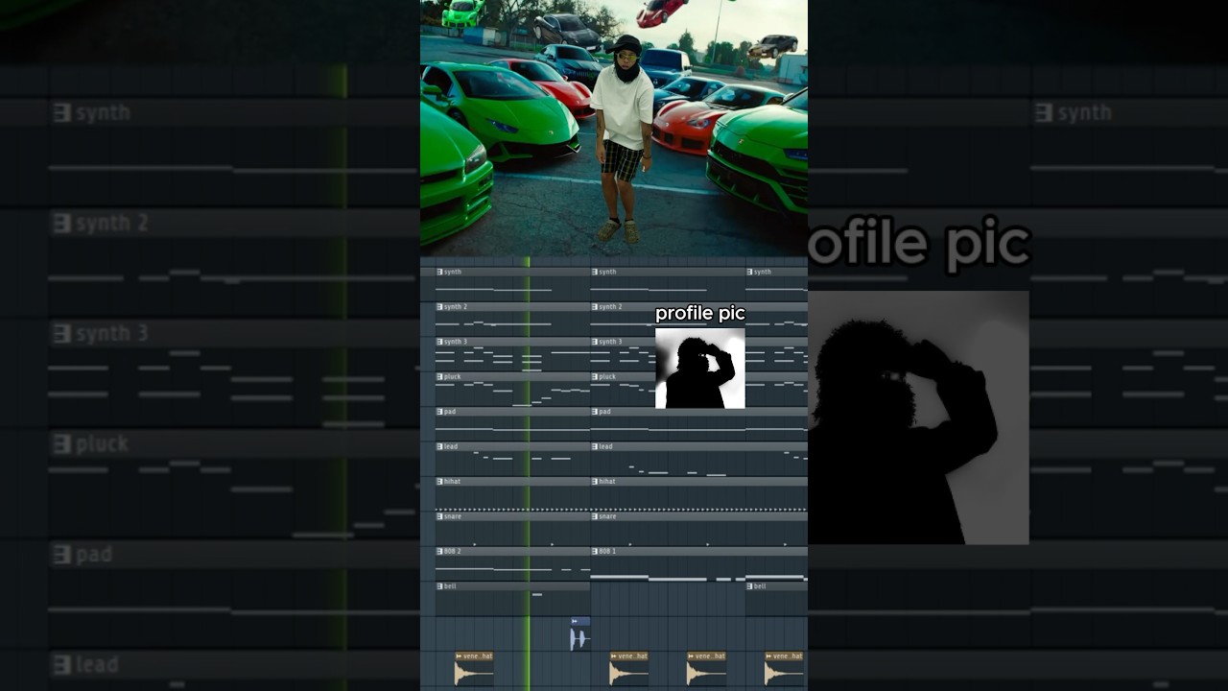The height and width of the screenshot is (691, 1228).
Task: Open the rightmost synth clip's pattern icon
Action: (750, 272)
